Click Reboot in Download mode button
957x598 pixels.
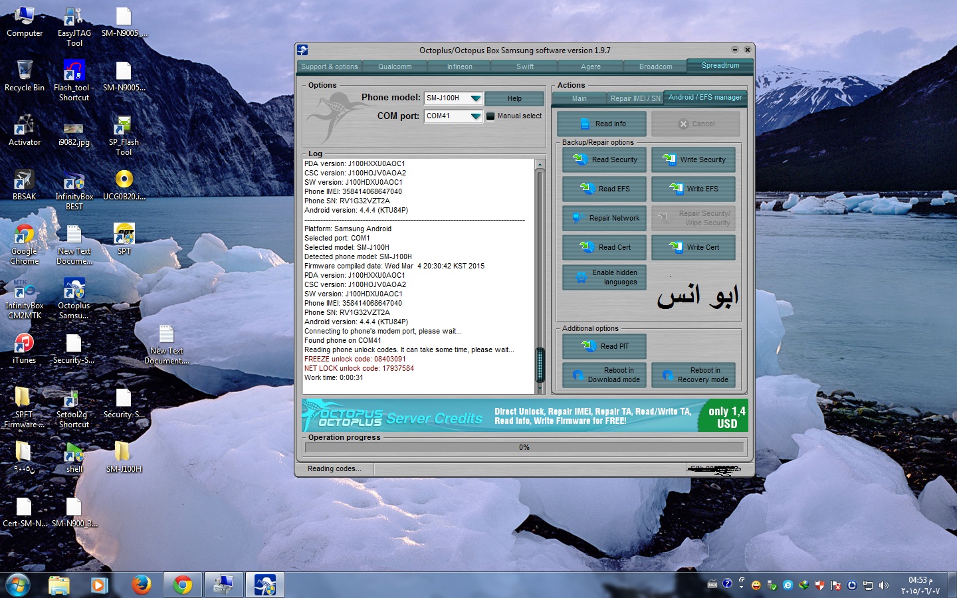[604, 375]
